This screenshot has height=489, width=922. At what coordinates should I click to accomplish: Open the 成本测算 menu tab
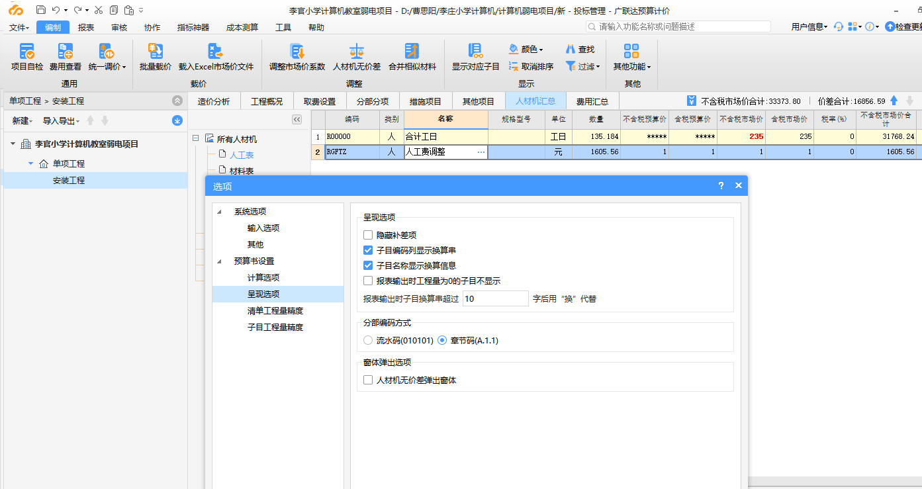[x=242, y=27]
